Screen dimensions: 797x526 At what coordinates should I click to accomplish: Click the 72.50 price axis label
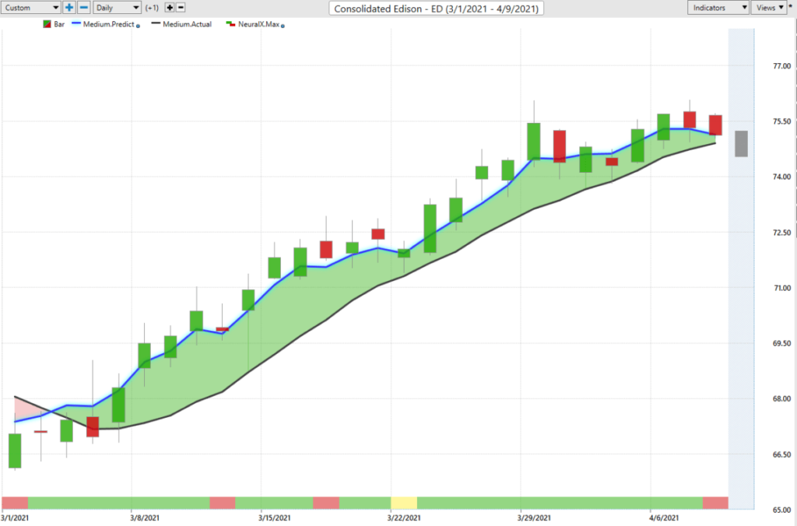point(781,233)
